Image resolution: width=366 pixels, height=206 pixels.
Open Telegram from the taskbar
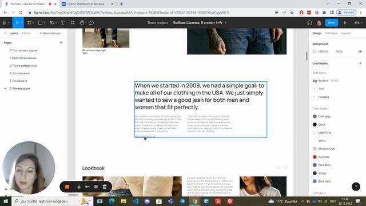[182, 201]
